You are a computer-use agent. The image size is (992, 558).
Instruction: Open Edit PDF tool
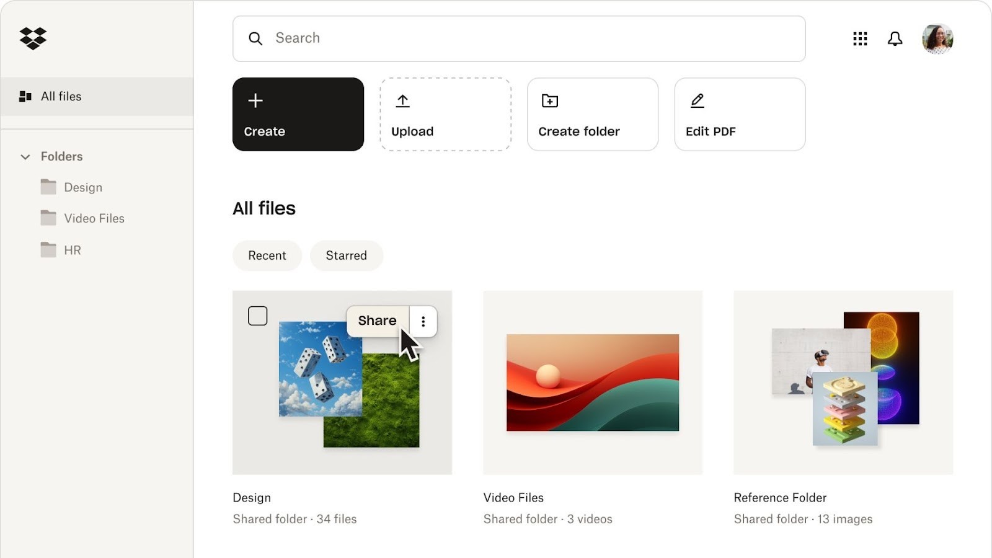(x=697, y=100)
